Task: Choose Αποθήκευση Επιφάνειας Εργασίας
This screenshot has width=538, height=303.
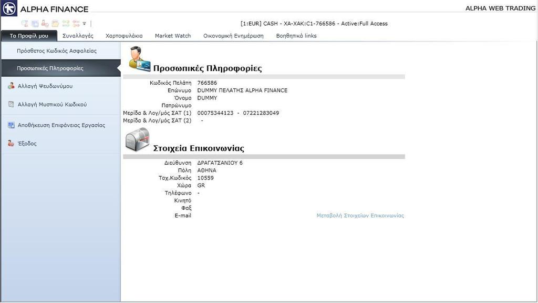Action: point(61,125)
